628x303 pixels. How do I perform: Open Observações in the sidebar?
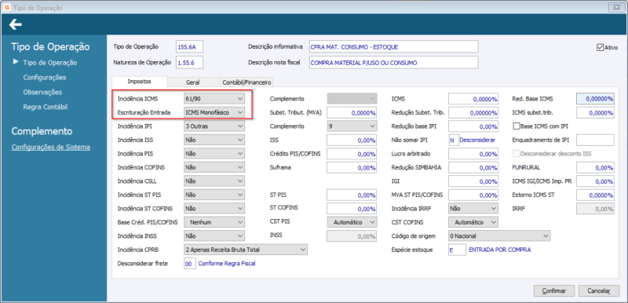pos(42,92)
